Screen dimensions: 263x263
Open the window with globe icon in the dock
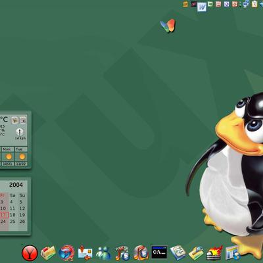coord(233,253)
